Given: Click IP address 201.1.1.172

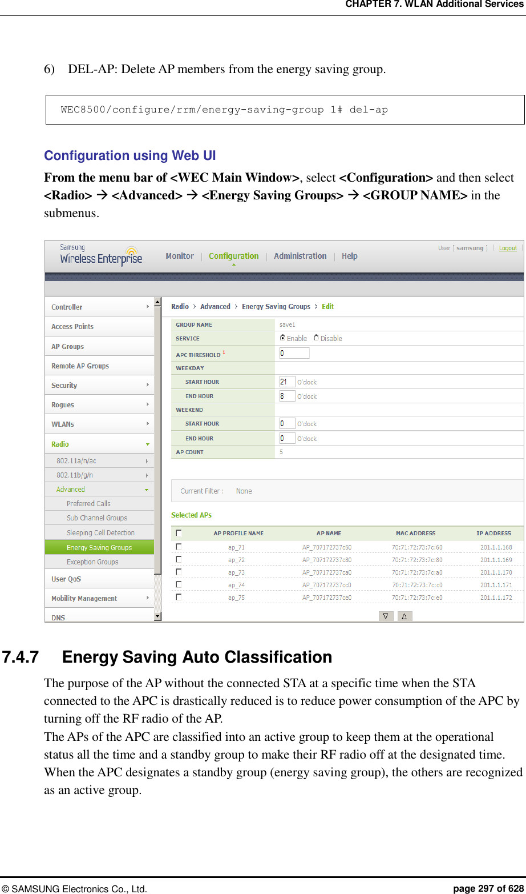Looking at the screenshot, I should click(496, 598).
